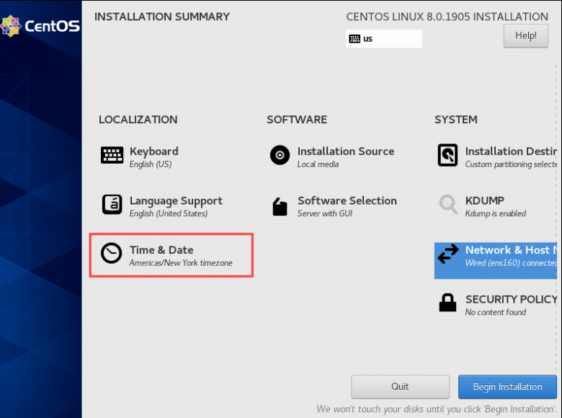The image size is (562, 418).
Task: Click the KDUMP magnifier icon
Action: pyautogui.click(x=448, y=205)
